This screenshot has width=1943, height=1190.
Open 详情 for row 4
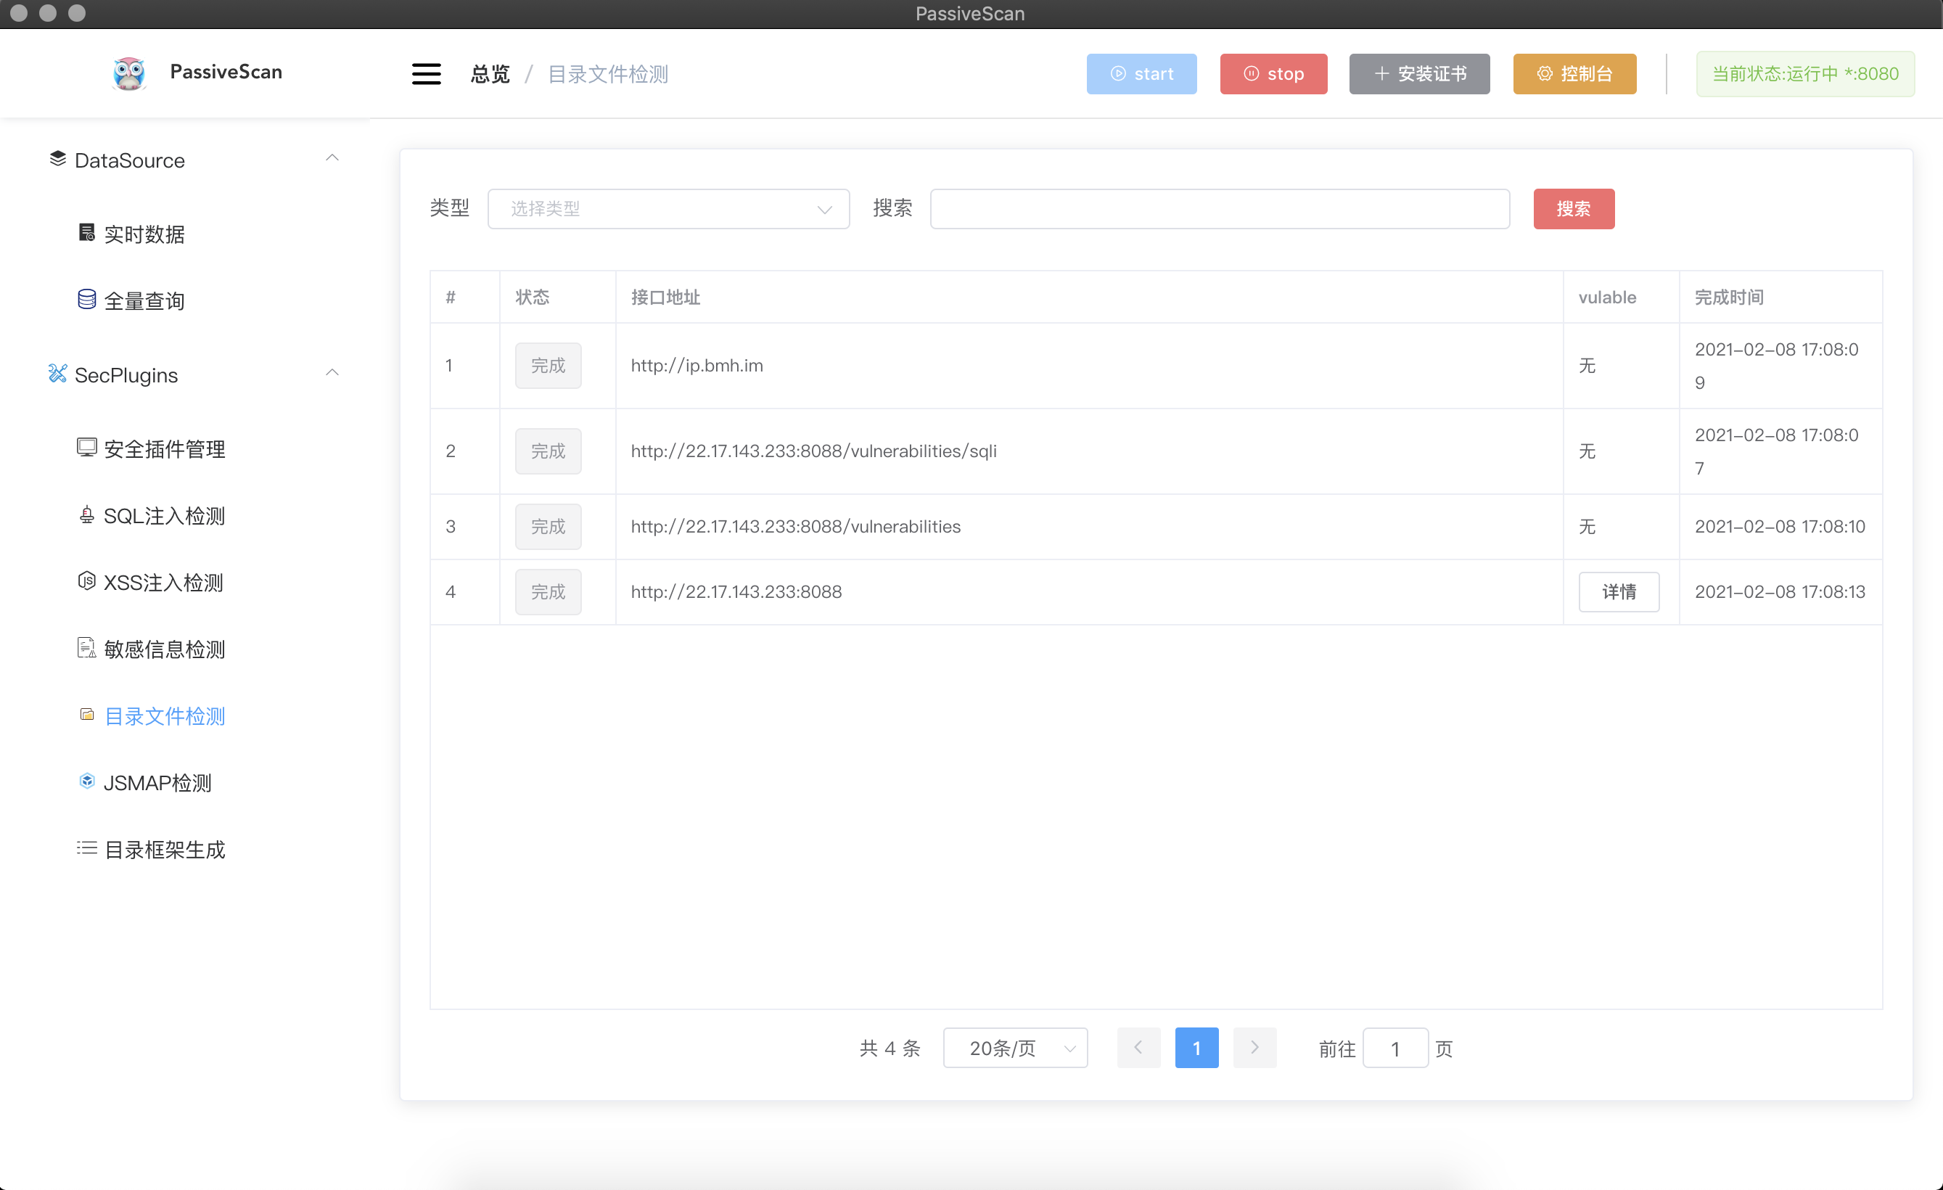[x=1618, y=591]
